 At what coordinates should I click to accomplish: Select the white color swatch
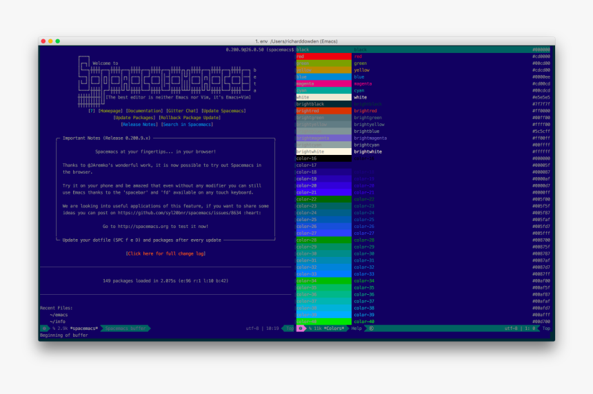[323, 97]
